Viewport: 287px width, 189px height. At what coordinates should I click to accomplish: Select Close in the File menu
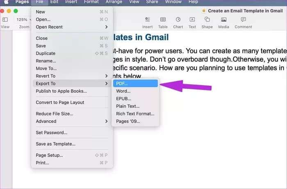coord(72,38)
